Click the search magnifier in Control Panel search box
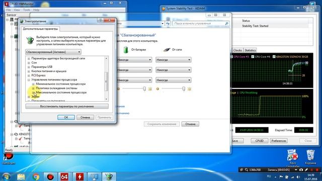This screenshot has width=322, height=181. click(x=226, y=24)
